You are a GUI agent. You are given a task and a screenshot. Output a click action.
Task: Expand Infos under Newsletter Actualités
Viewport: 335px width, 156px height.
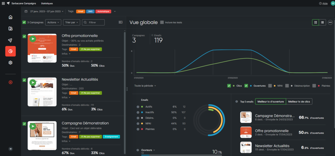click(x=66, y=97)
